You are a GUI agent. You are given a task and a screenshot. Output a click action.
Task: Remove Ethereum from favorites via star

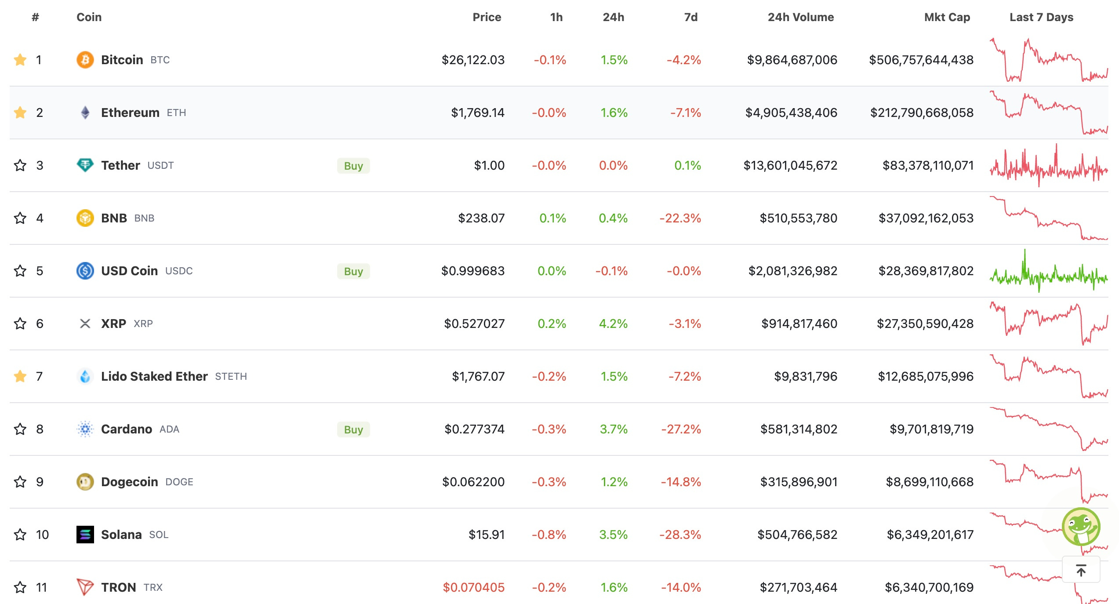(x=20, y=113)
